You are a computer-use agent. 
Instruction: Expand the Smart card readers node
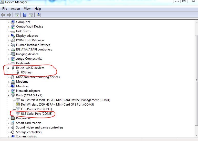(8, 123)
